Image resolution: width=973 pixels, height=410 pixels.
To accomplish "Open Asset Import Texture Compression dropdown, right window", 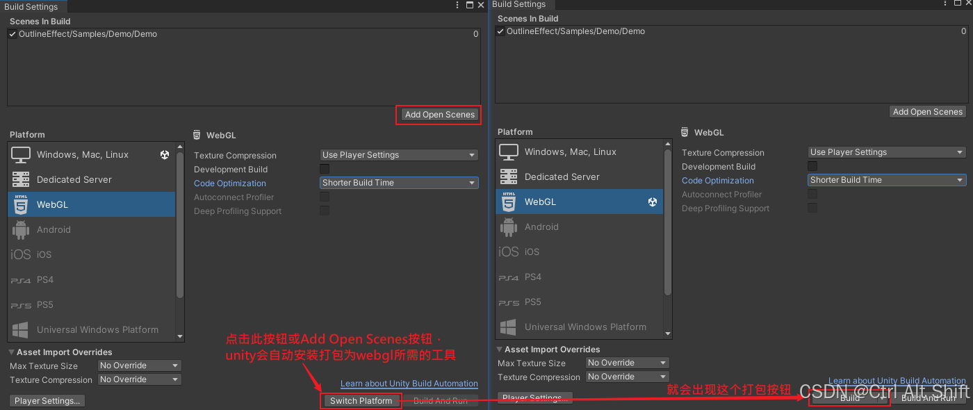I will tap(627, 377).
